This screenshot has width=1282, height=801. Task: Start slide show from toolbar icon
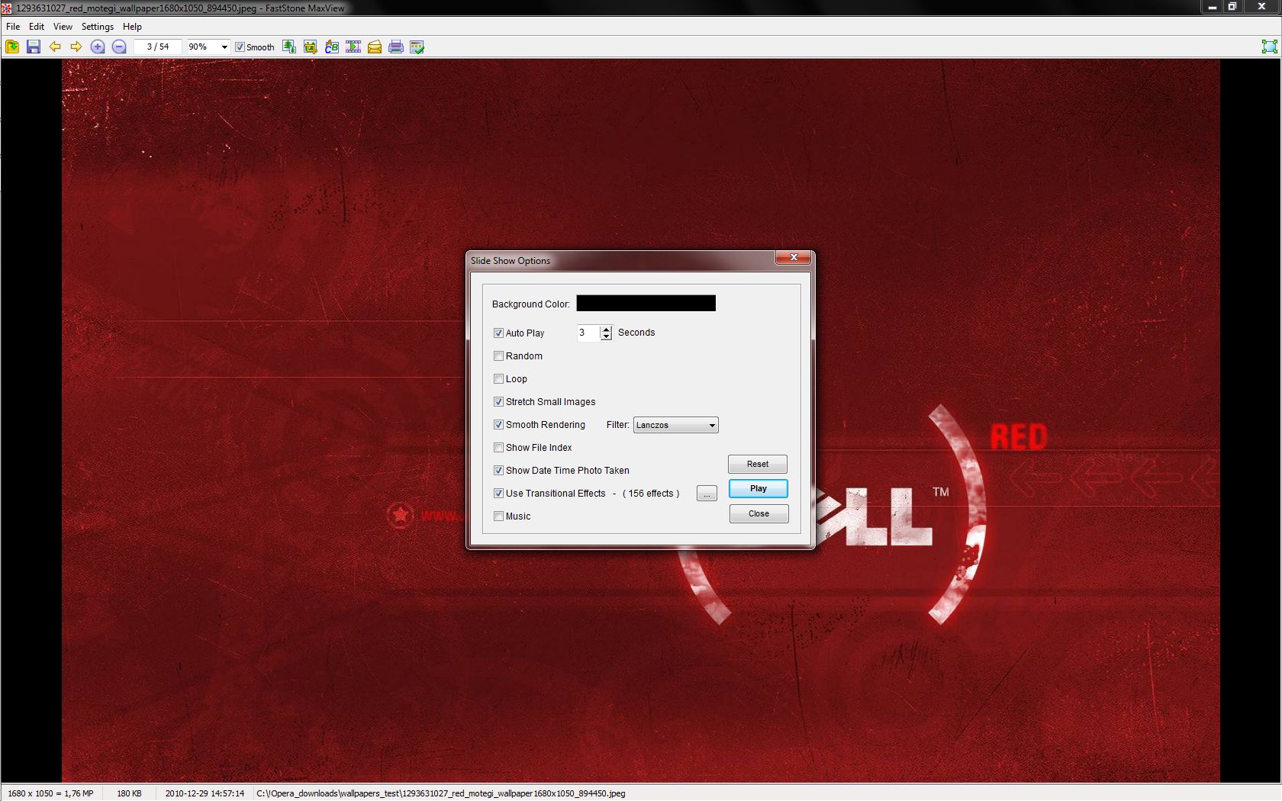[x=353, y=47]
